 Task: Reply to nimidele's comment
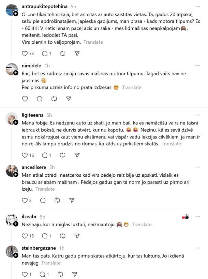(x=39, y=99)
